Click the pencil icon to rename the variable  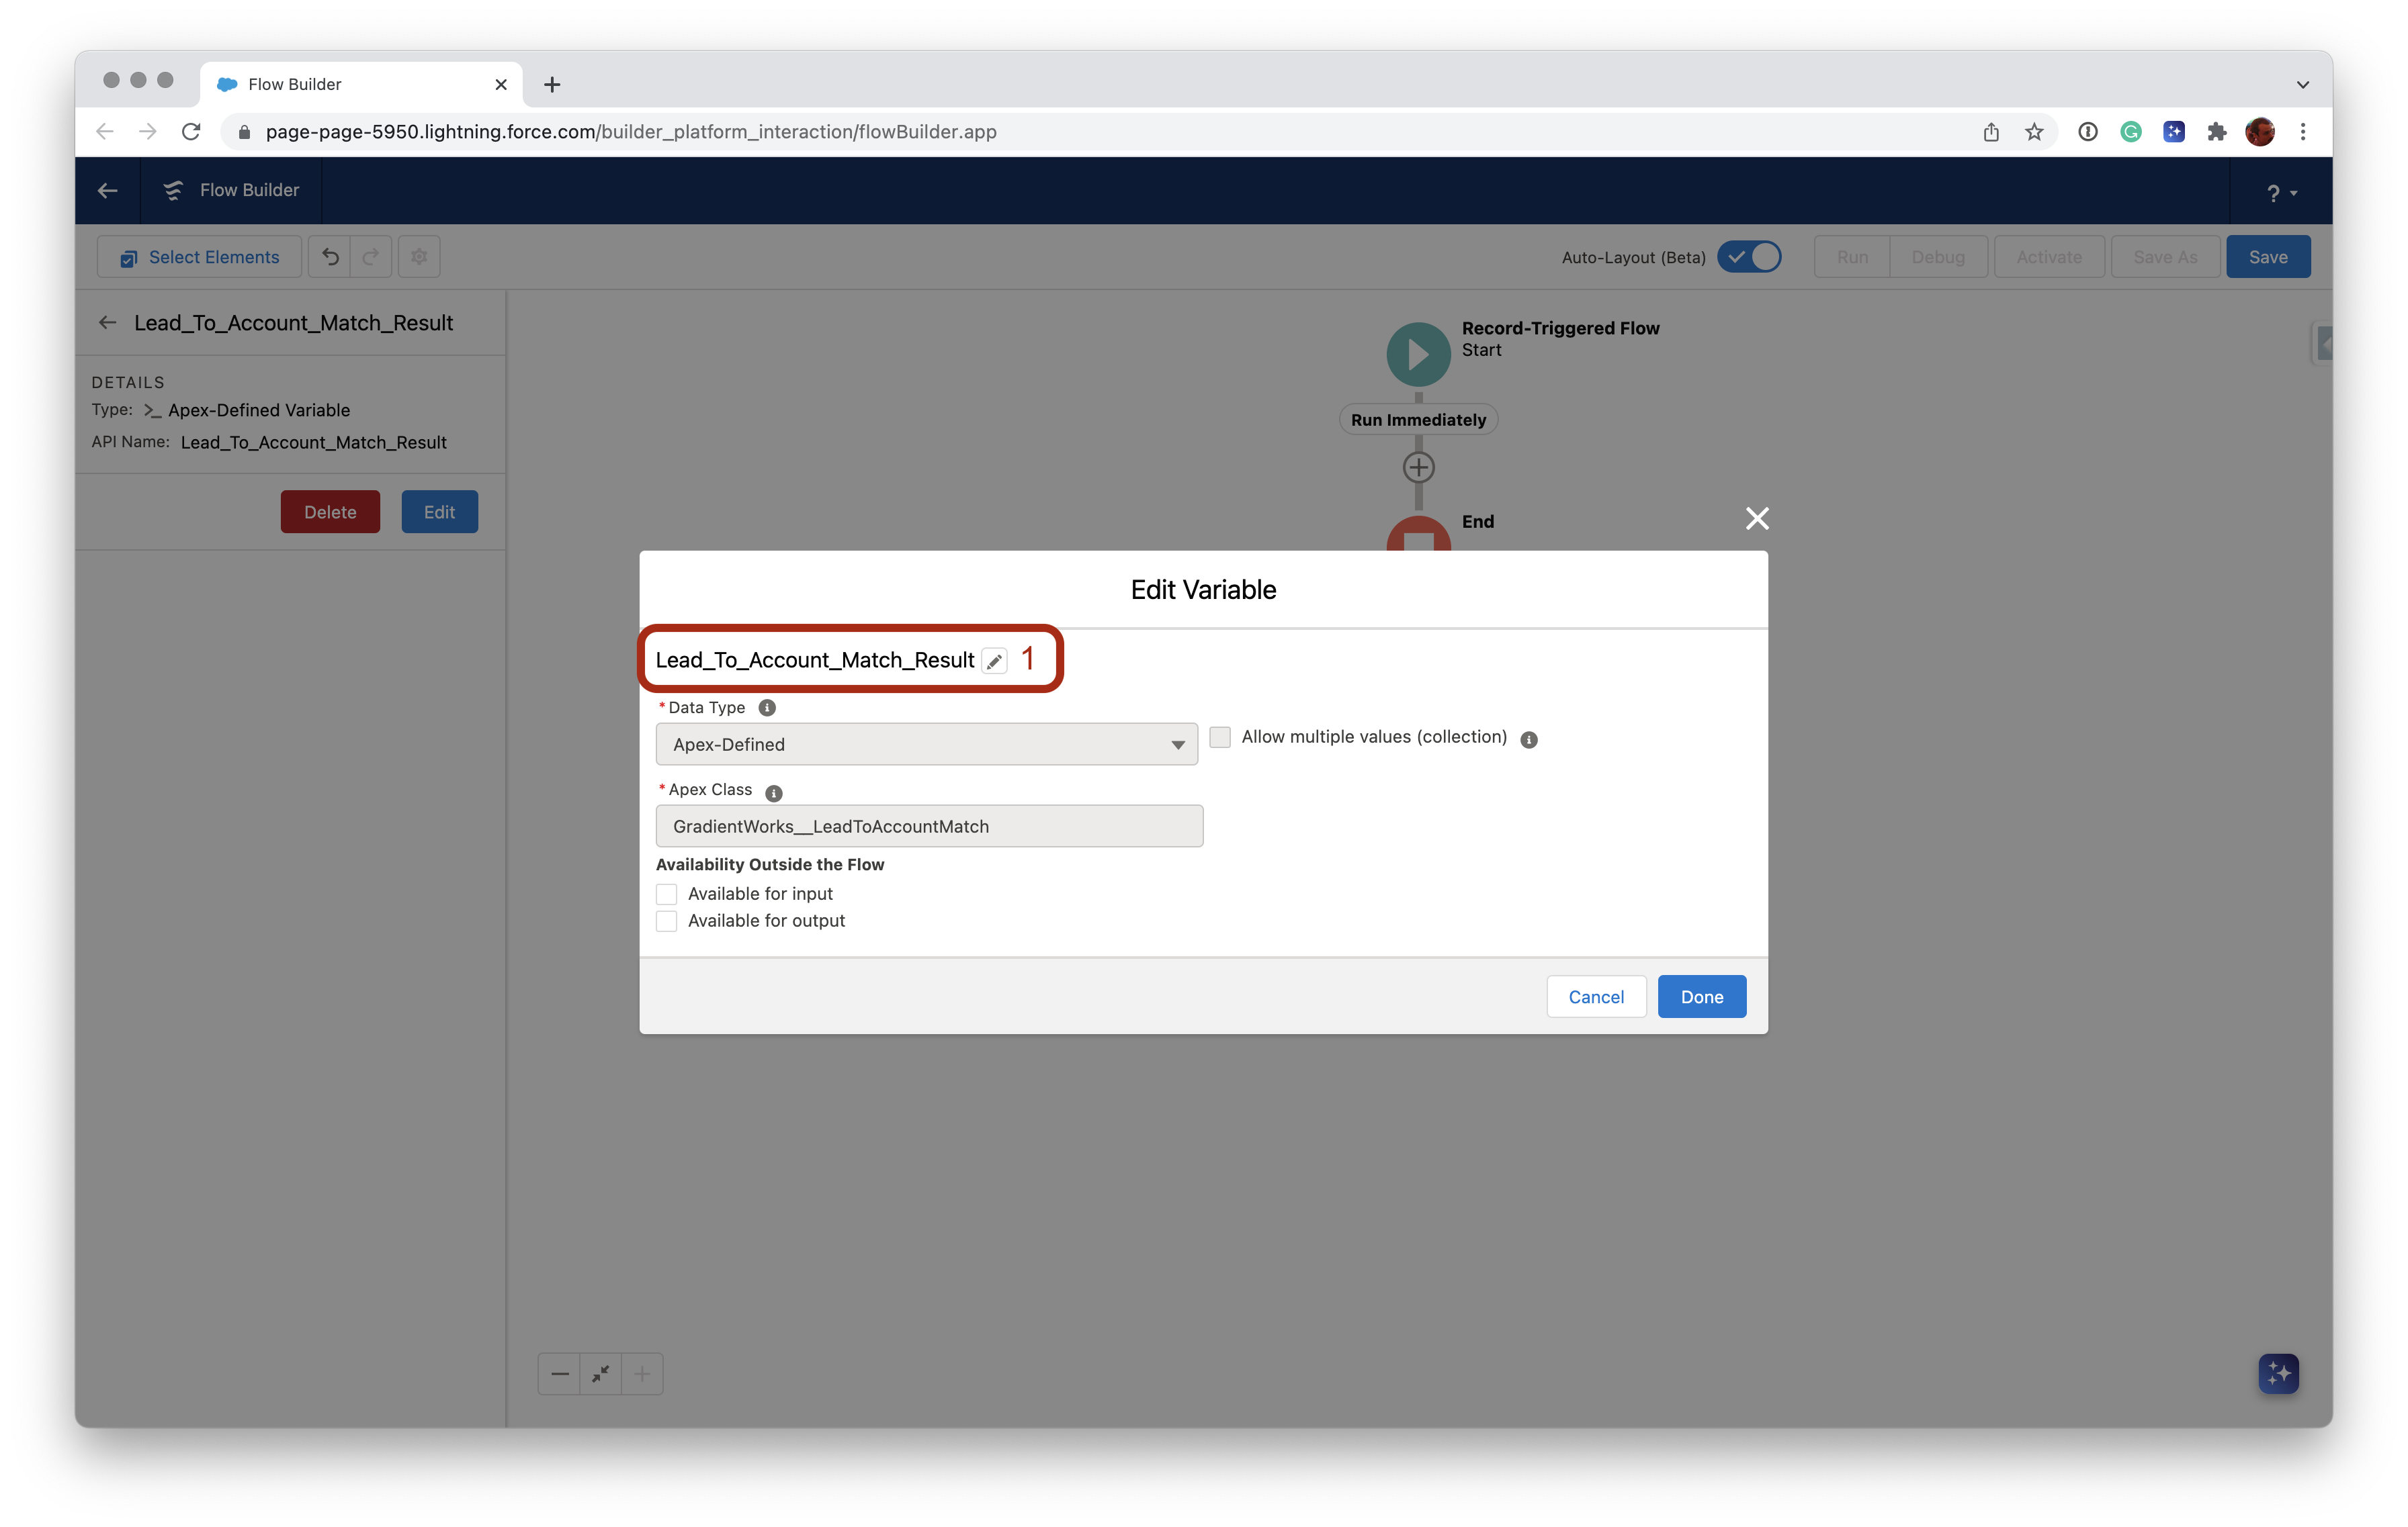[x=995, y=661]
